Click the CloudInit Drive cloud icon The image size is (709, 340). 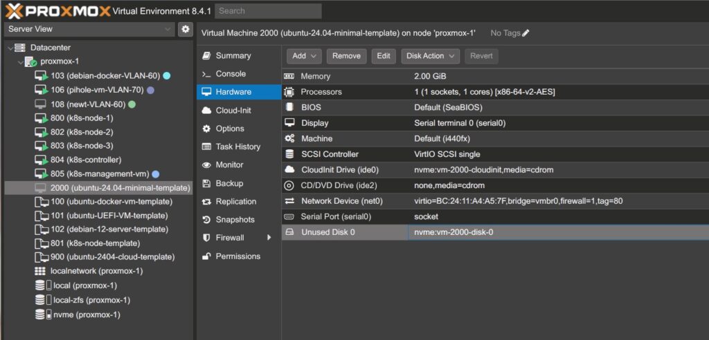point(289,170)
